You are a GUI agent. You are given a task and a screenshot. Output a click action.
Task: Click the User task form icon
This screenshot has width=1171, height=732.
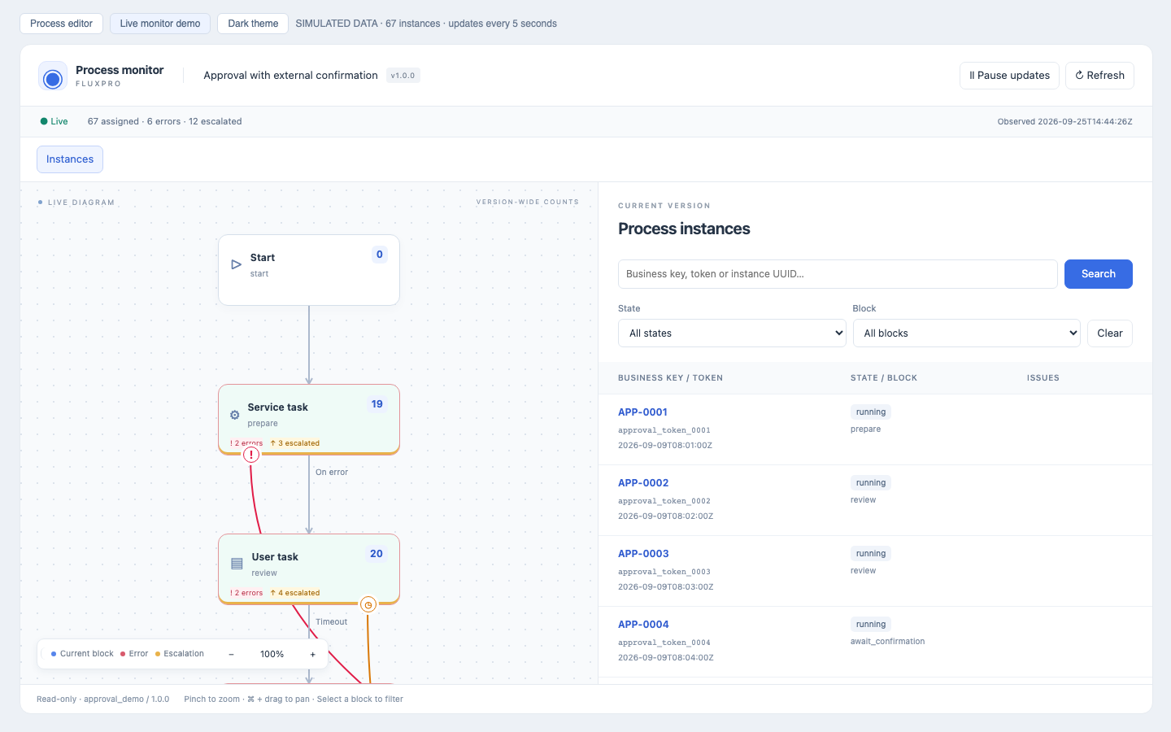237,564
